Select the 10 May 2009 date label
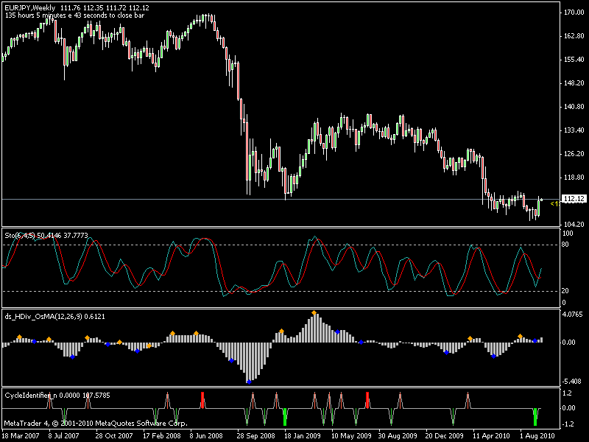The width and height of the screenshot is (589, 442). (351, 436)
